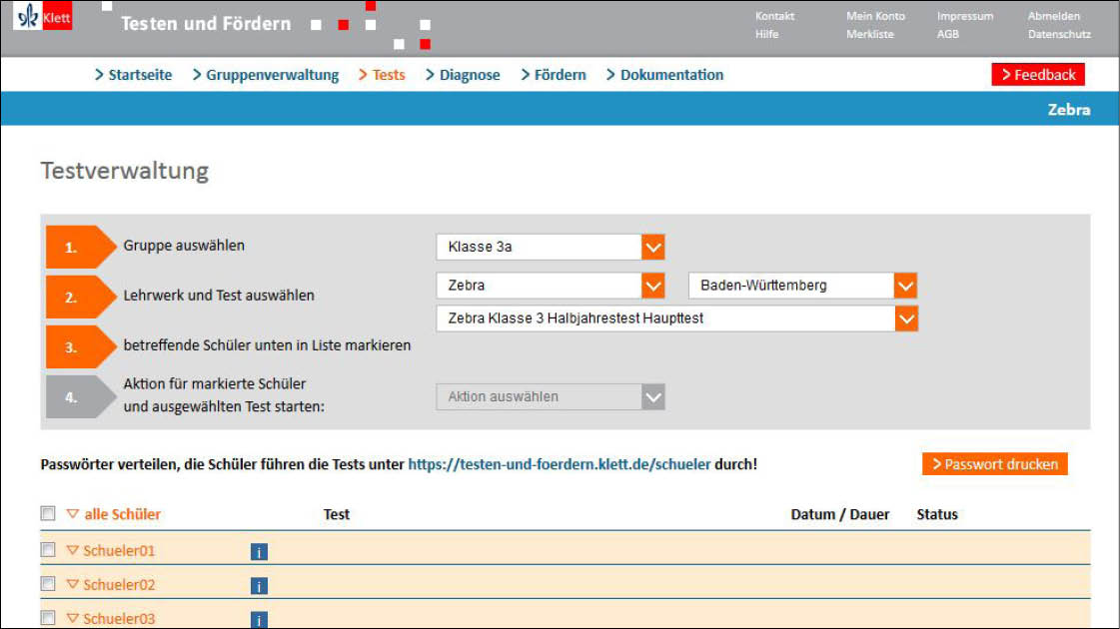Click the Status column header

(937, 514)
